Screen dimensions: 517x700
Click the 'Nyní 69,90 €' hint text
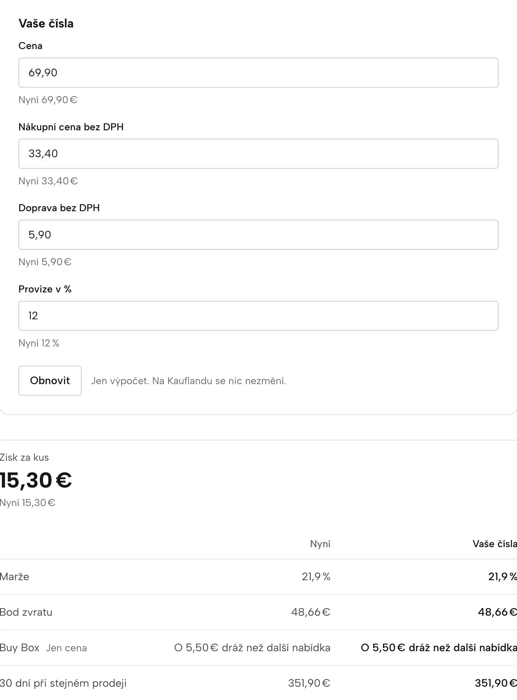(48, 100)
